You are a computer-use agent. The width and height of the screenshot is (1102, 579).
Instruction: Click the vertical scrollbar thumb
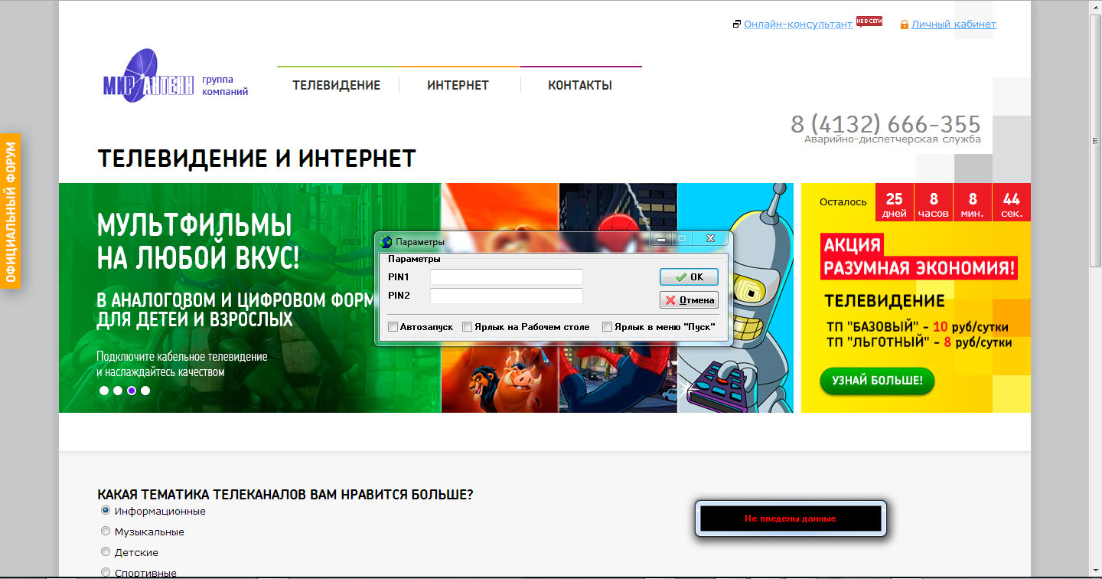click(x=1095, y=142)
